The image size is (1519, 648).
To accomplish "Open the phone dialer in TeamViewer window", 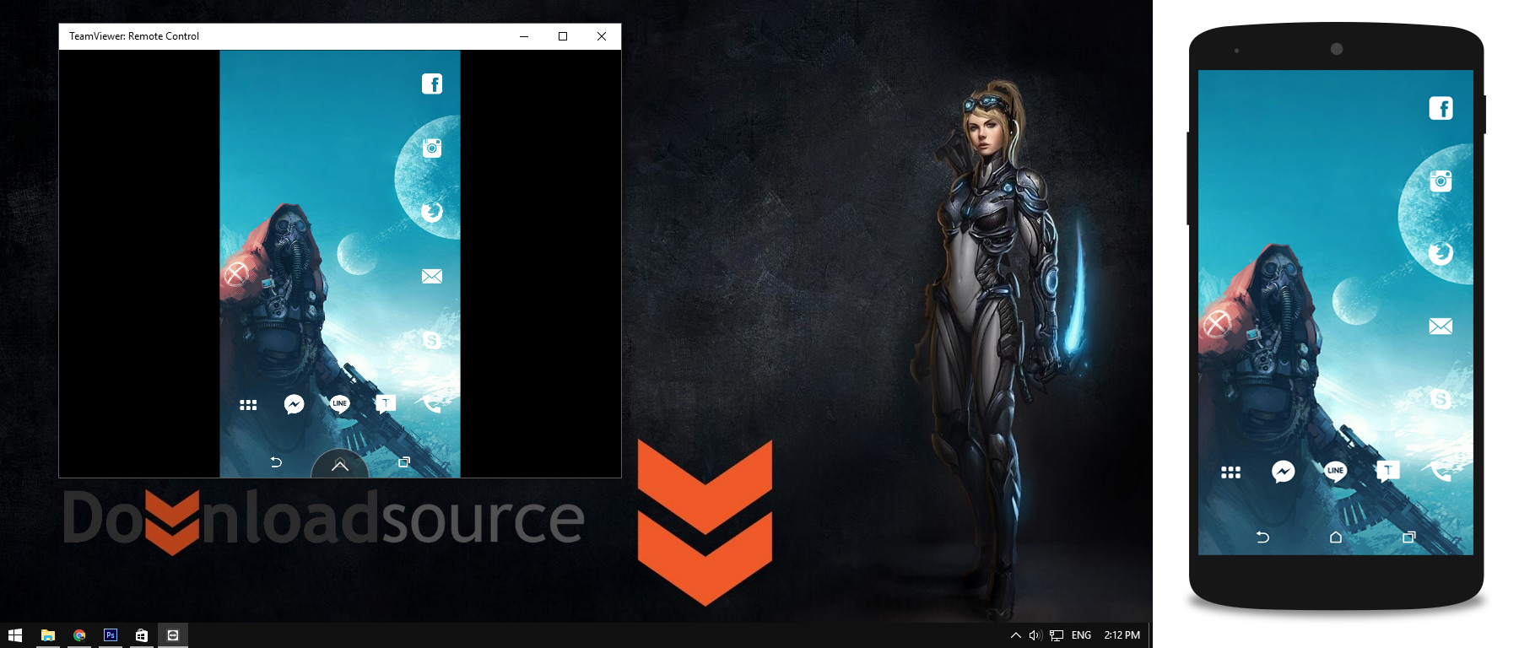I will 432,404.
